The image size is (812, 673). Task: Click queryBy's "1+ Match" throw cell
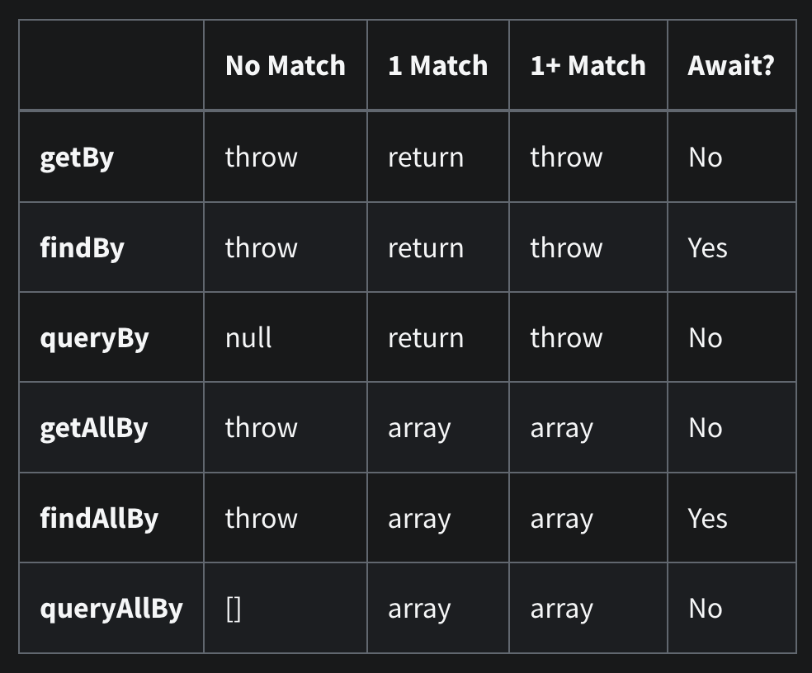tap(566, 338)
